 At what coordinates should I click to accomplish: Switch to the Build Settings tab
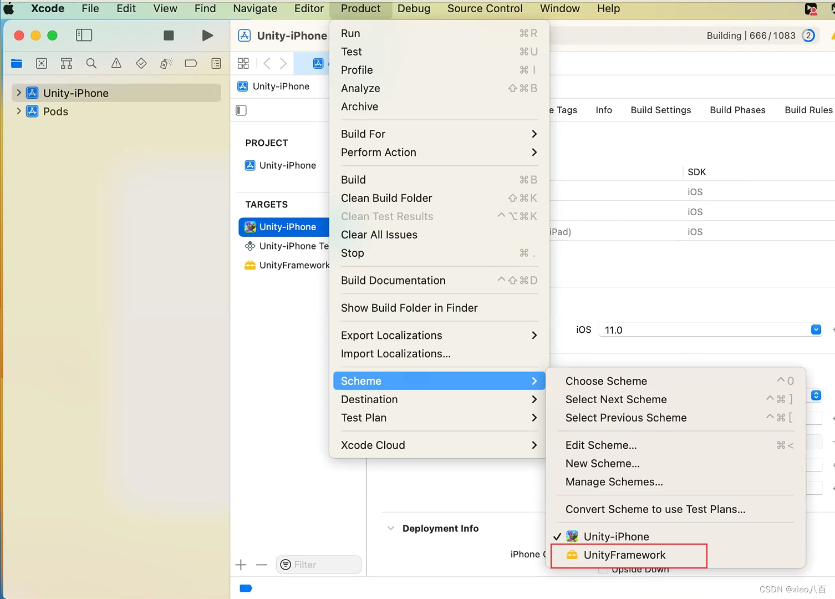point(661,110)
